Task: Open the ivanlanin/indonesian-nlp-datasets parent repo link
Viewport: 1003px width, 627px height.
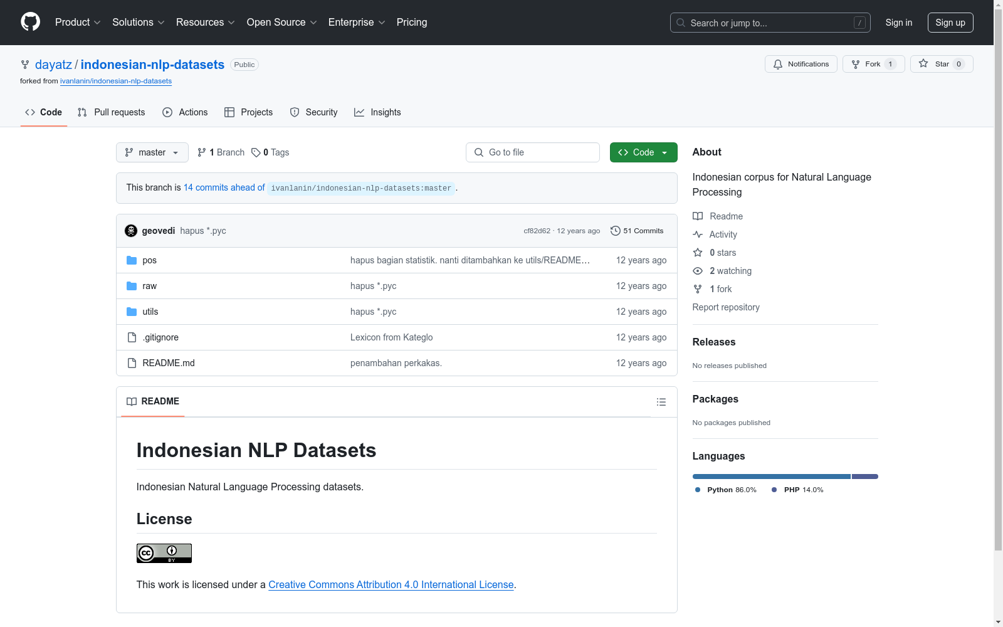Action: (x=116, y=81)
